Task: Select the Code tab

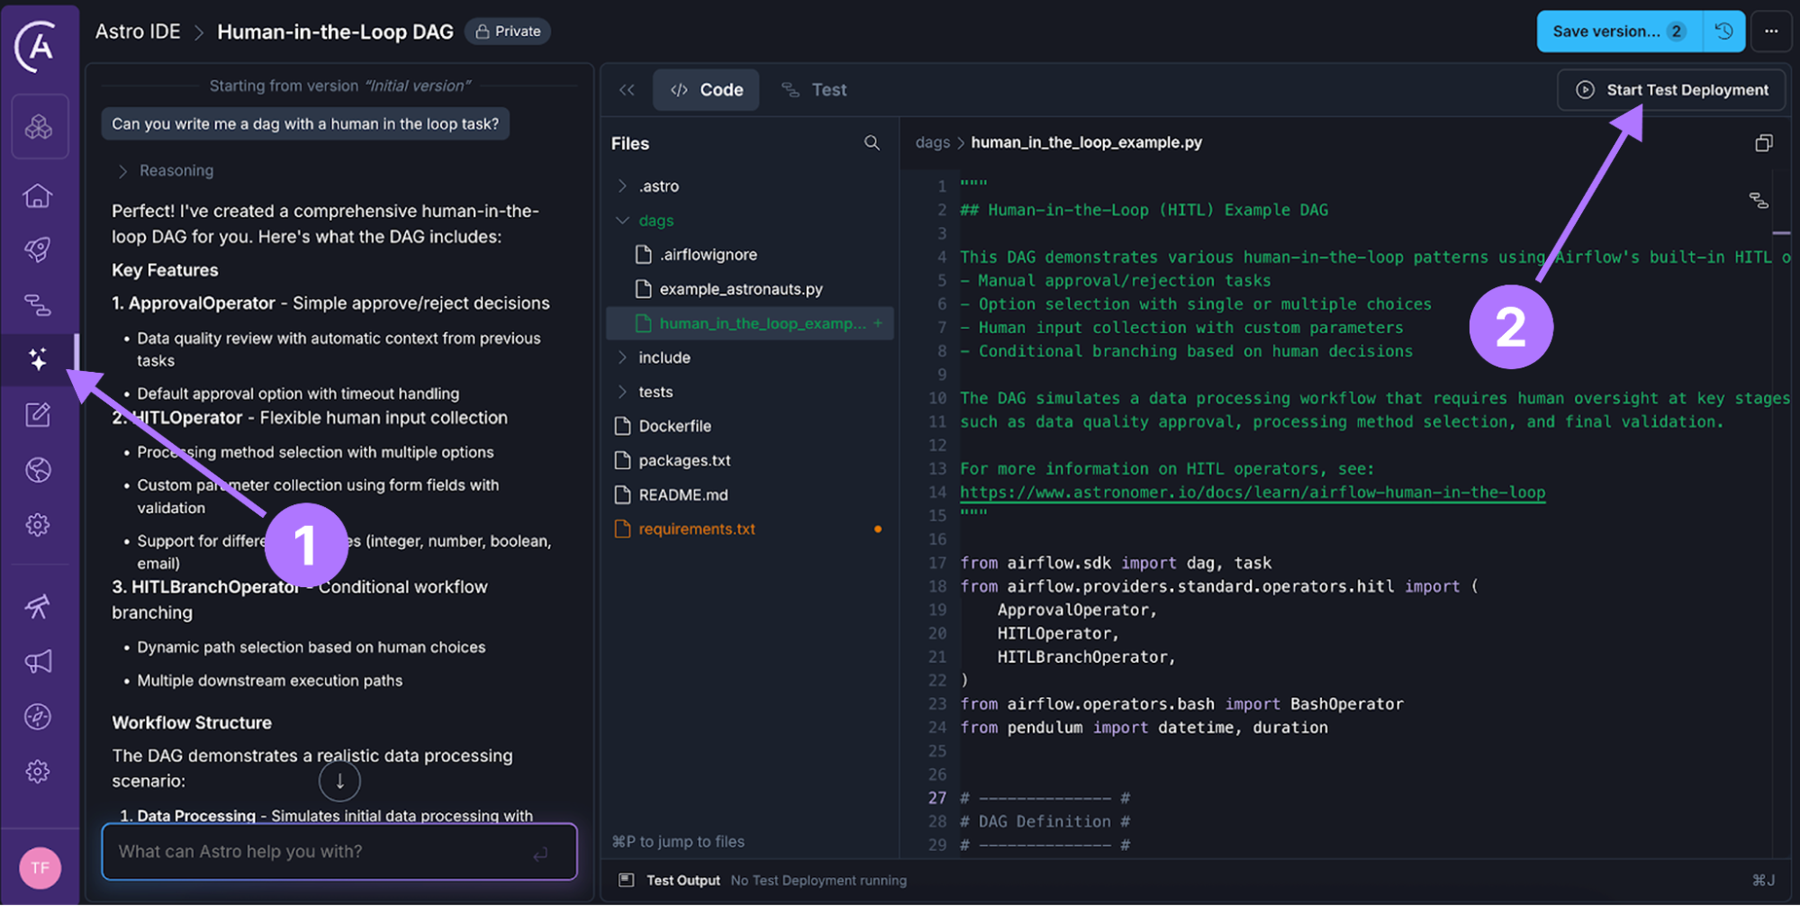Action: [x=707, y=90]
